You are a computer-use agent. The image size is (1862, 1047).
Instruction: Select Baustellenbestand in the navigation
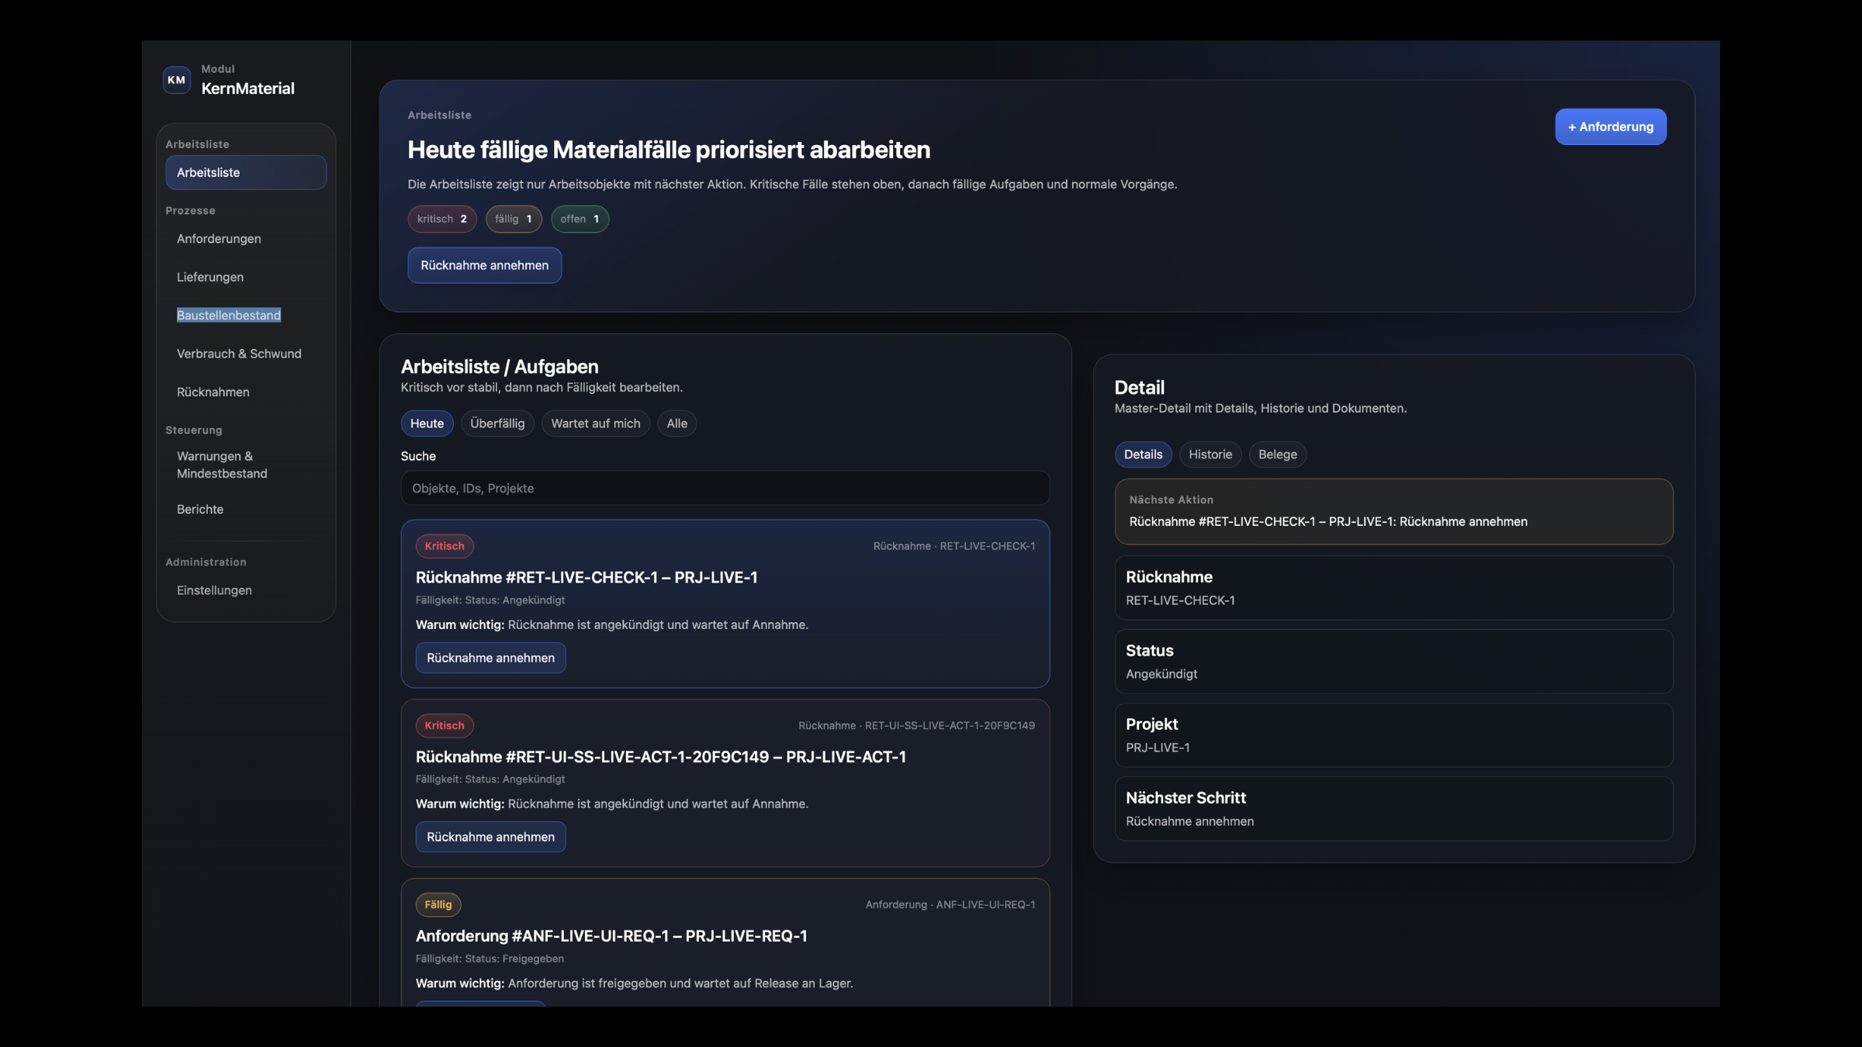click(228, 314)
